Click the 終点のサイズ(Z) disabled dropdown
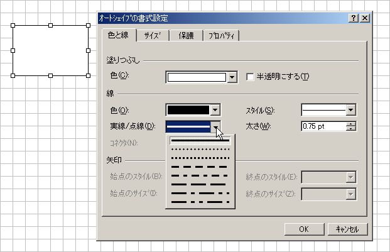Screen dimensions: 390x252 [x=328, y=194]
